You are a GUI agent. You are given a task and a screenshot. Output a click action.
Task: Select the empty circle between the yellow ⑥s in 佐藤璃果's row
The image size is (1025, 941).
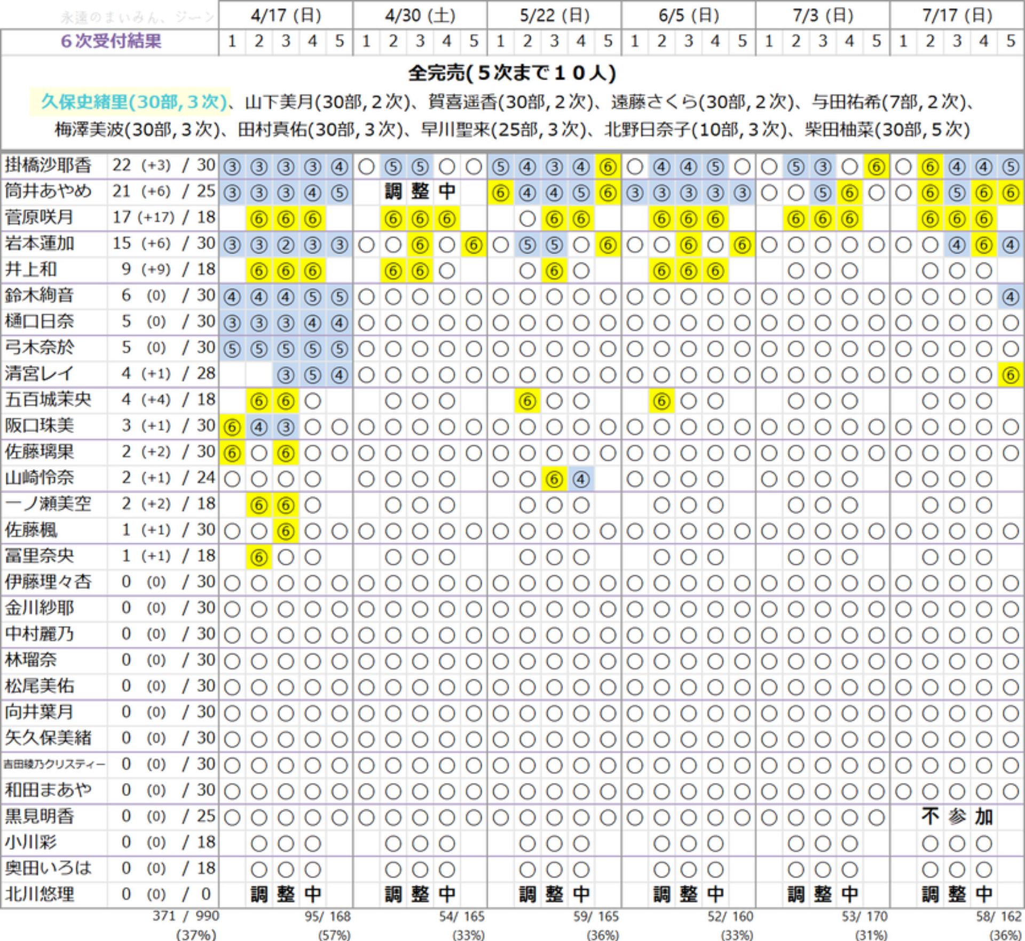point(259,454)
